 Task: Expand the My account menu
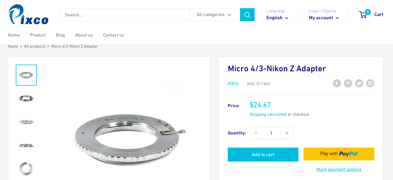pyautogui.click(x=324, y=18)
